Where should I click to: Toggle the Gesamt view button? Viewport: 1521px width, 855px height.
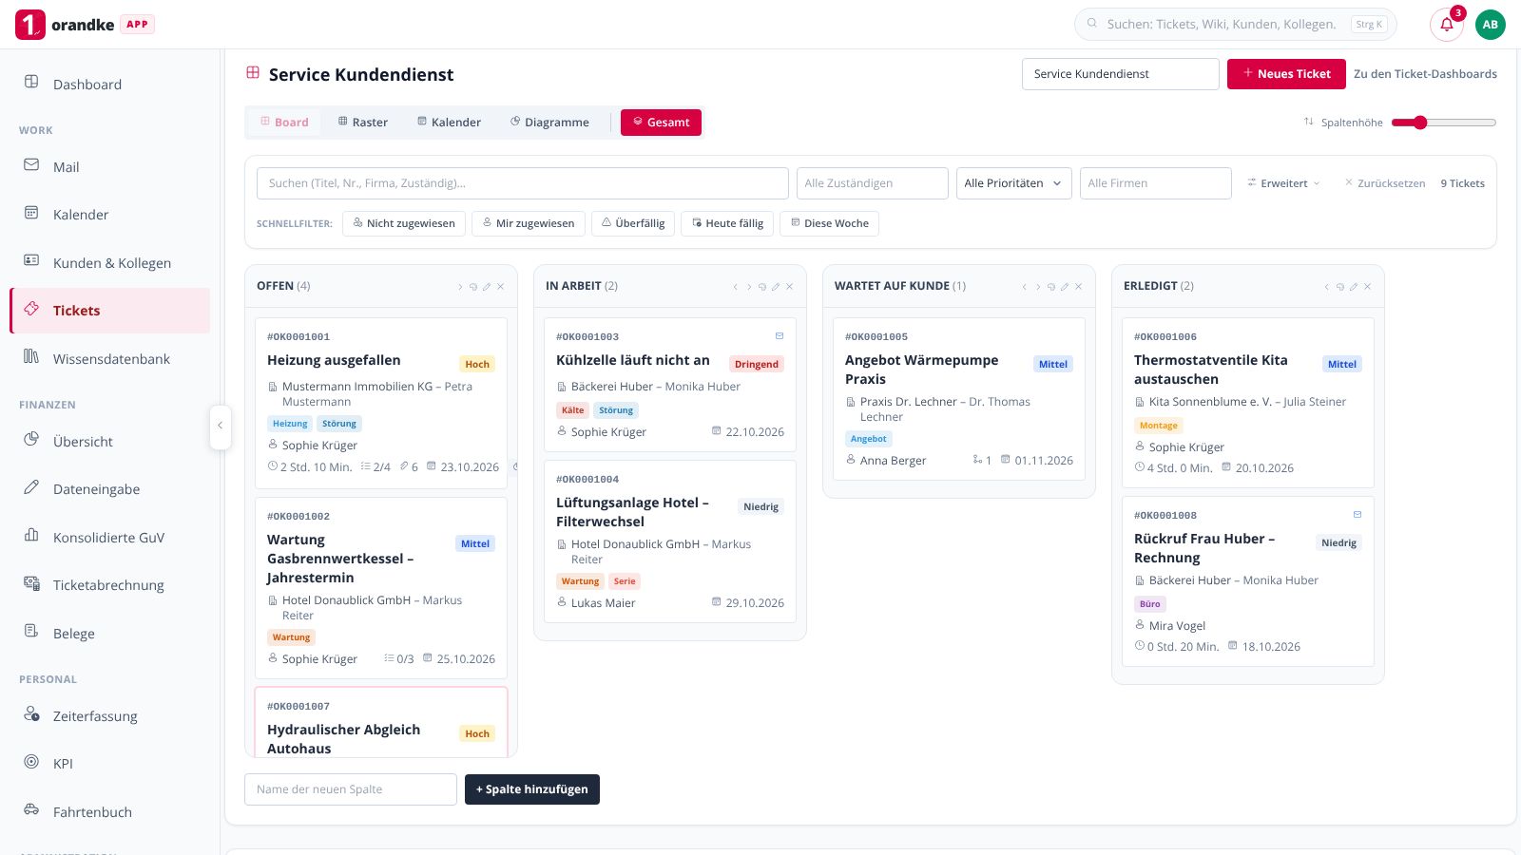661,123
